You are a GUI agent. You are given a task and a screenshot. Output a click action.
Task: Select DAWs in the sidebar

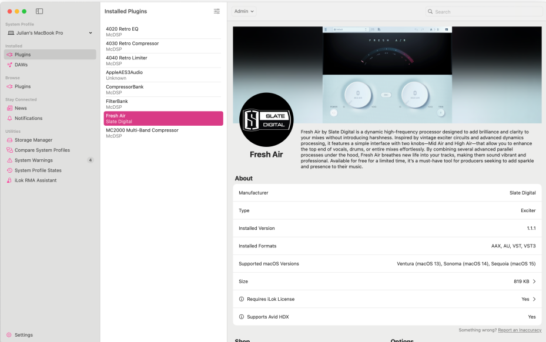tap(50, 65)
